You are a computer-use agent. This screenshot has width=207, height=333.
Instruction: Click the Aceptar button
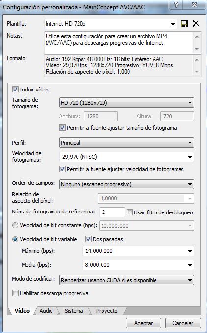click(x=143, y=323)
